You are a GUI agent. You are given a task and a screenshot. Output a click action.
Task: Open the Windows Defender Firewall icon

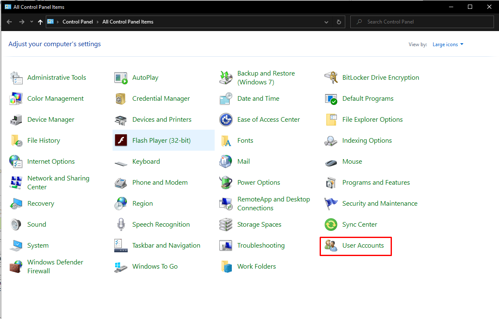(x=16, y=267)
